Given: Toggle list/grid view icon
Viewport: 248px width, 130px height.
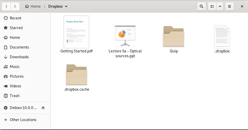Looking at the screenshot, I should tap(212, 6).
